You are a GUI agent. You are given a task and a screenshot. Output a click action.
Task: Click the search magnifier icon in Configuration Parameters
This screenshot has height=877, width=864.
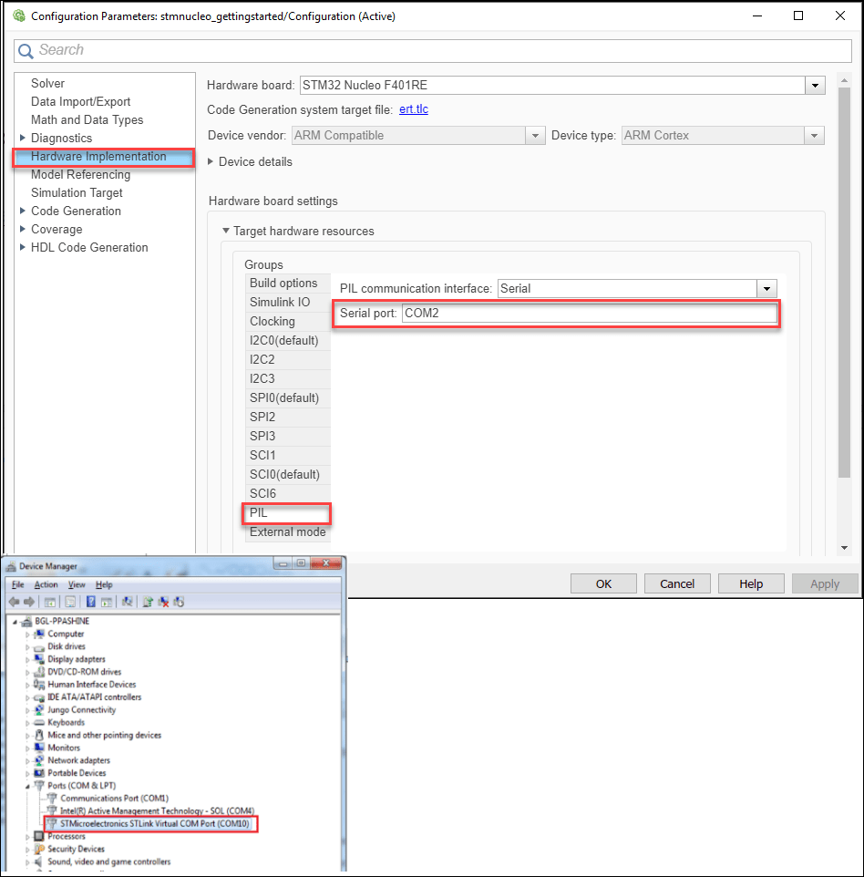pos(26,51)
